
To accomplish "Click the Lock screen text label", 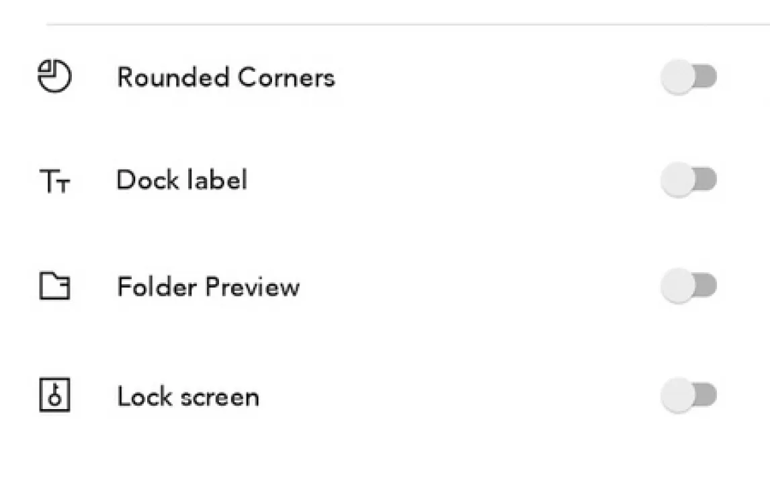I will click(188, 396).
